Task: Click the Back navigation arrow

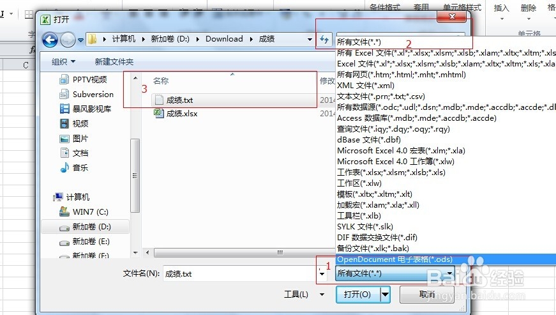Action: pyautogui.click(x=50, y=40)
